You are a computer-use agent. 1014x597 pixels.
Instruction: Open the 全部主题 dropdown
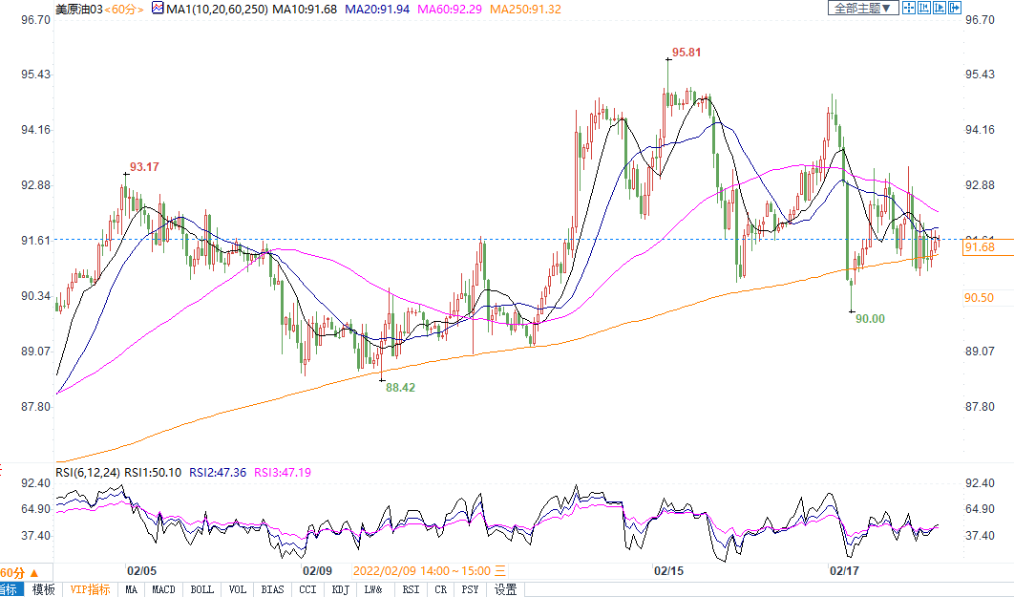[x=862, y=9]
